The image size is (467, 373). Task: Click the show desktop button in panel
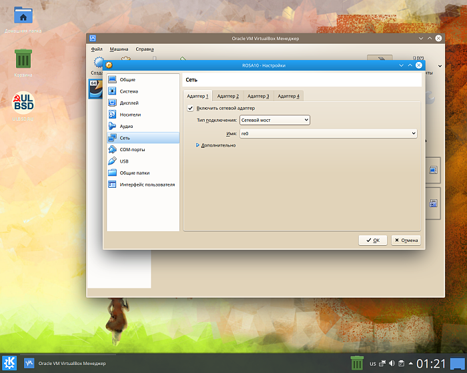pos(457,364)
